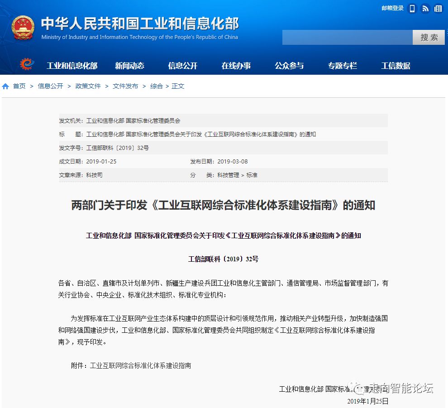Click the 中华人民共和国工业和信息化部 site title
Image resolution: width=448 pixels, height=408 pixels.
click(140, 24)
